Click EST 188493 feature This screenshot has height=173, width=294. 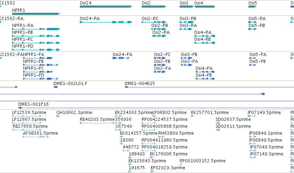130,157
